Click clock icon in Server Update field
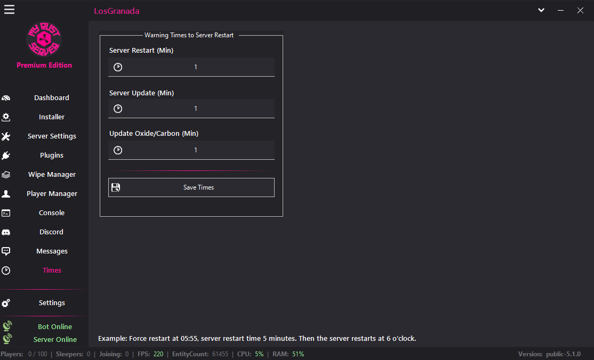The image size is (594, 360). (118, 109)
